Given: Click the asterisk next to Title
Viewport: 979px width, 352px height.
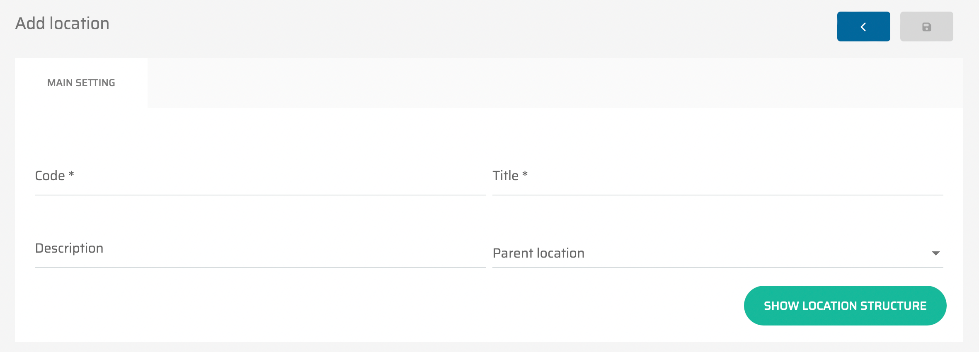Looking at the screenshot, I should (x=525, y=174).
